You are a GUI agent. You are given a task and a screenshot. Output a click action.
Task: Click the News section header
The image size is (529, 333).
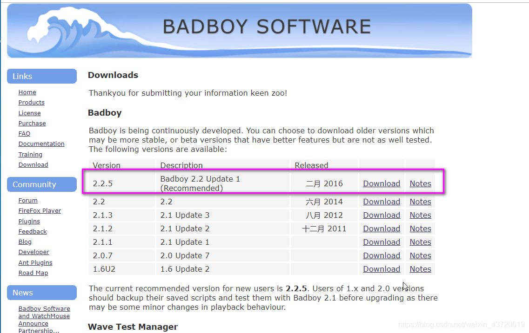42,293
